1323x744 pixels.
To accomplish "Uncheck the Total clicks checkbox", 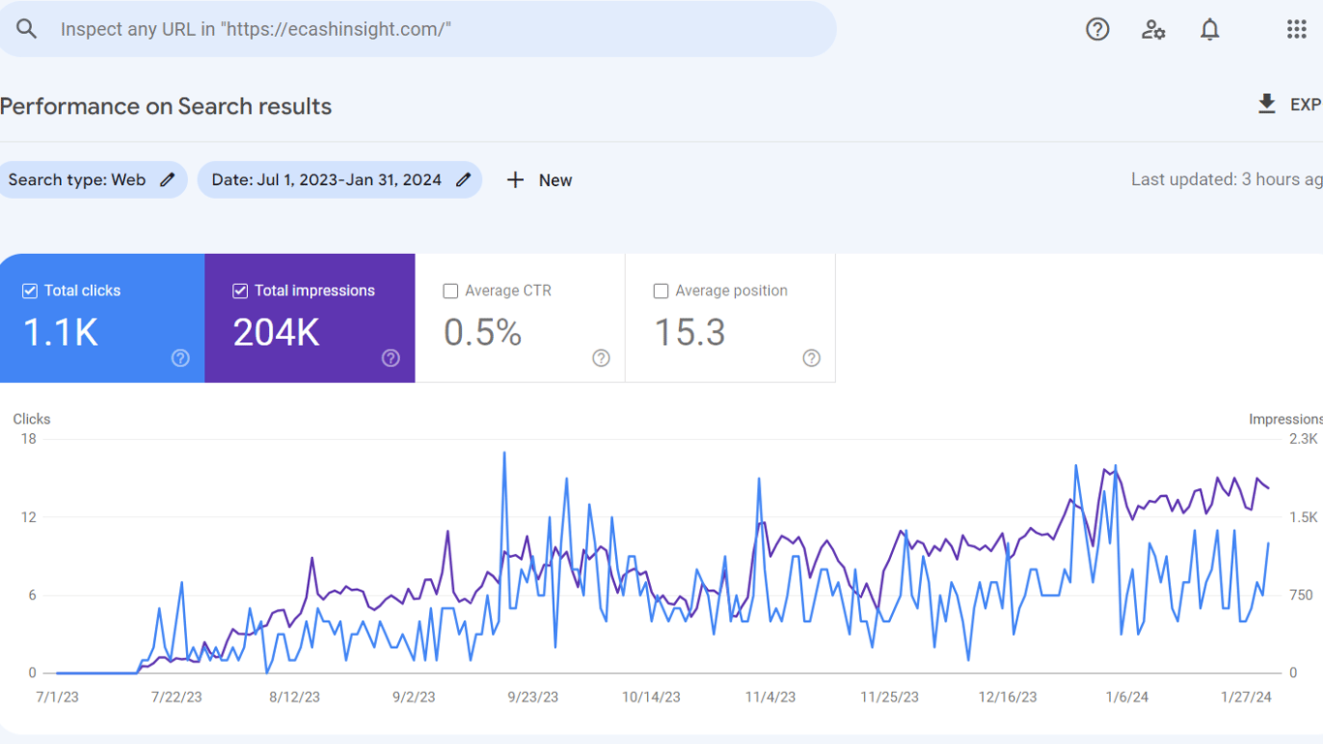I will click(30, 291).
